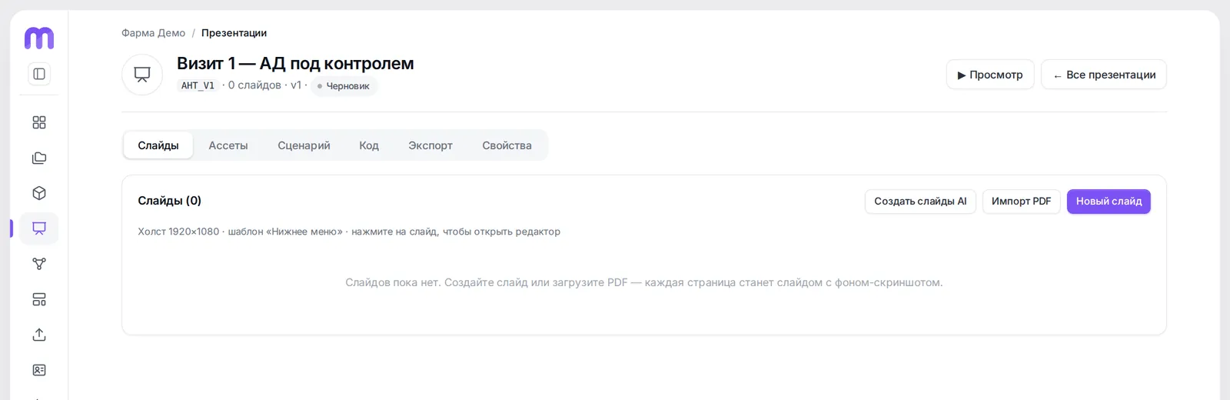Open the layout templates icon in sidebar

click(39, 299)
